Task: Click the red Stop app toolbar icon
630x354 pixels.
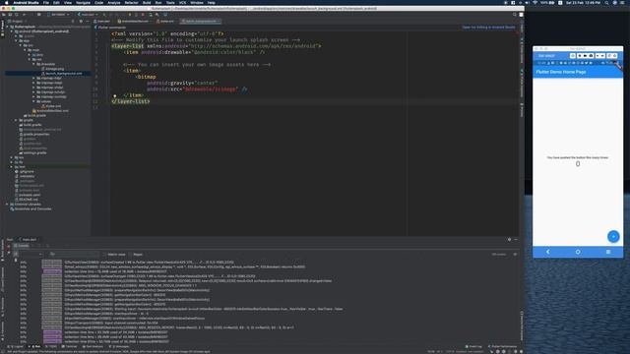Action: click(x=143, y=15)
